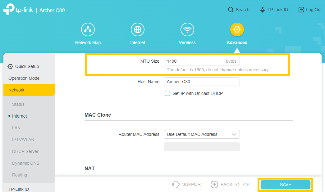This screenshot has width=325, height=192.
Task: Click the Support headset icon
Action: 176,185
